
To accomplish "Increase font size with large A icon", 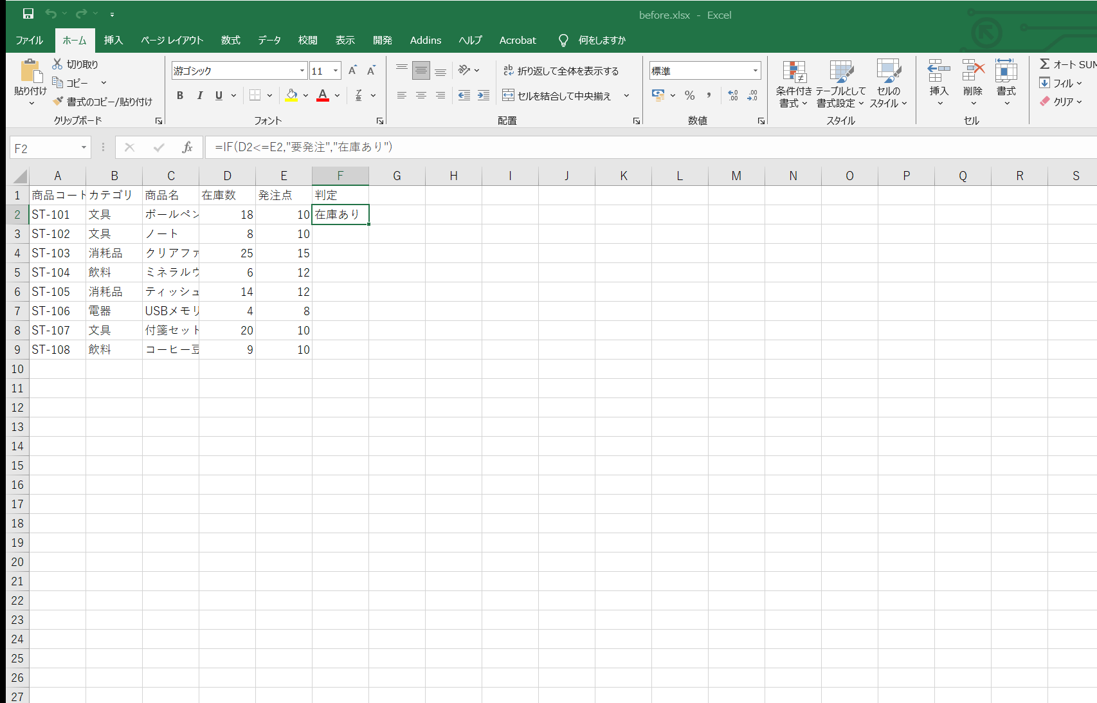I will pyautogui.click(x=352, y=70).
